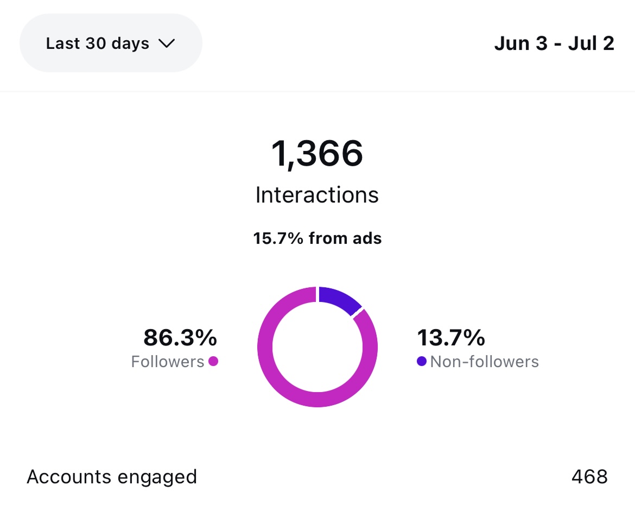635x517 pixels.
Task: Select the 13.7% non-followers percentage
Action: 451,337
